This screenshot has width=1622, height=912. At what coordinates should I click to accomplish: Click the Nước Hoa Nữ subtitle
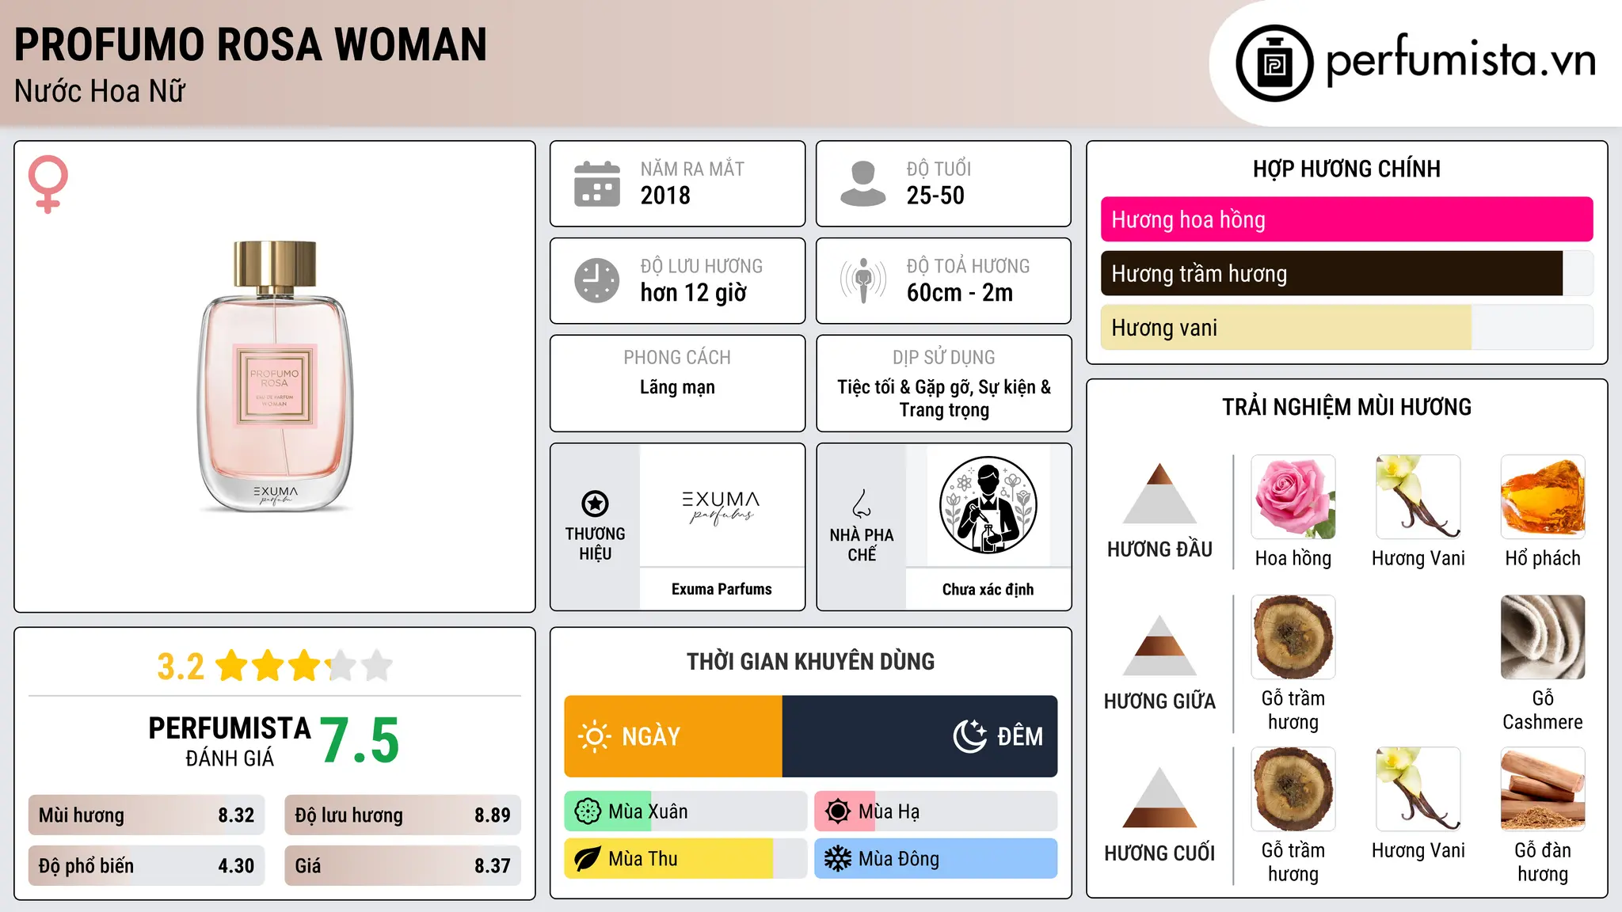point(99,91)
